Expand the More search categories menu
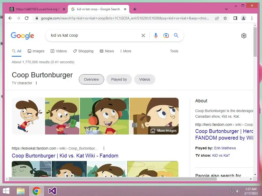 coord(126,51)
